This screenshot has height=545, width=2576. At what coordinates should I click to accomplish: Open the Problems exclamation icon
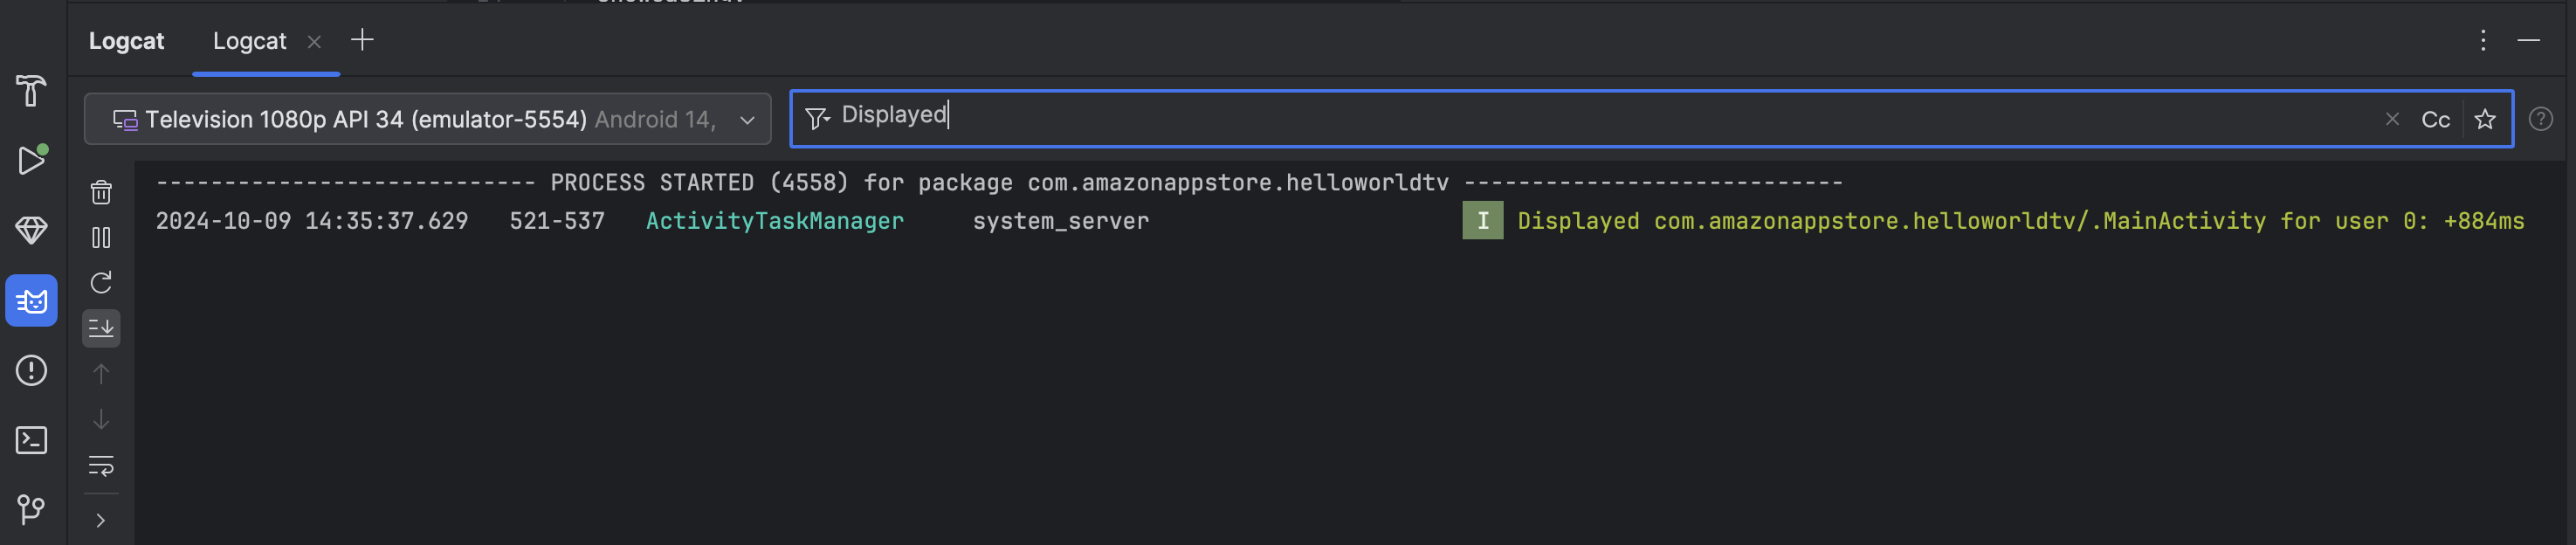click(x=31, y=371)
